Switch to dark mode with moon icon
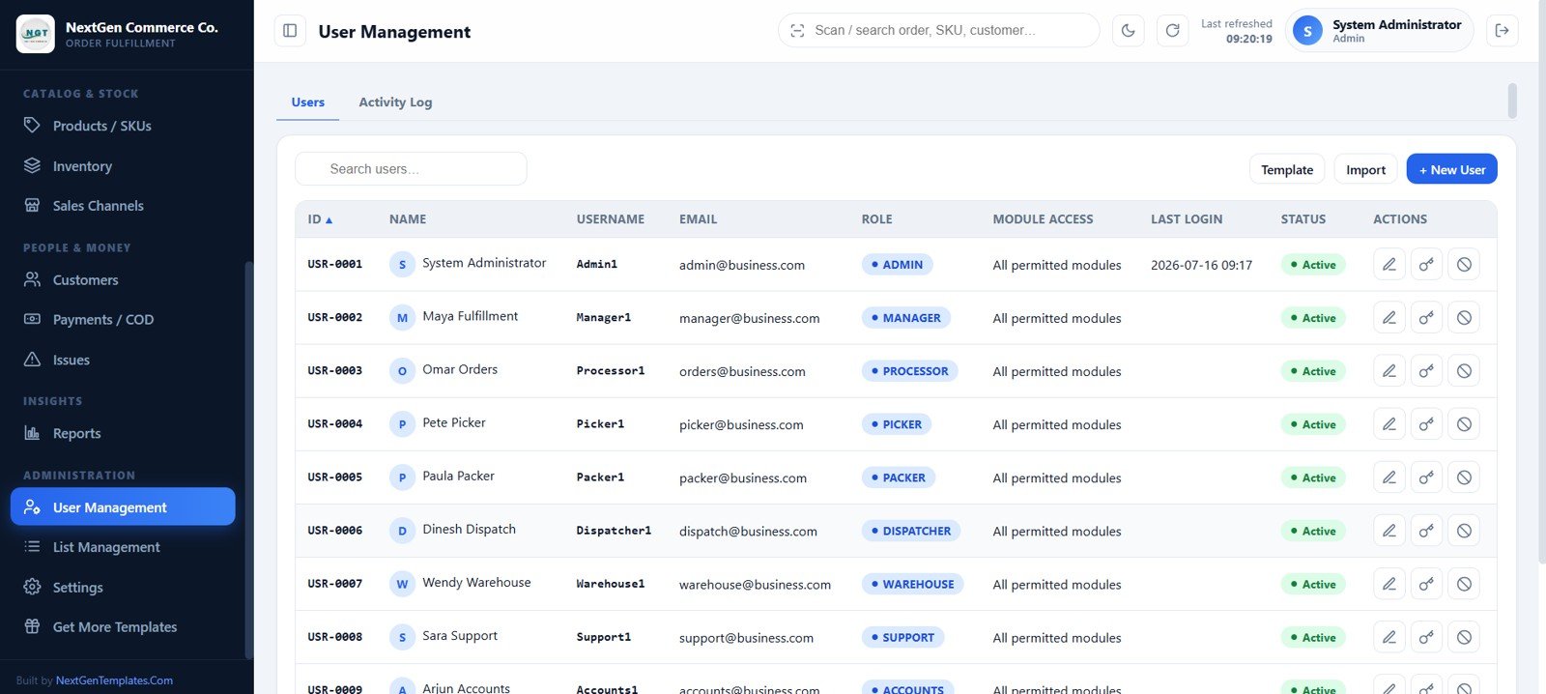 pyautogui.click(x=1128, y=31)
